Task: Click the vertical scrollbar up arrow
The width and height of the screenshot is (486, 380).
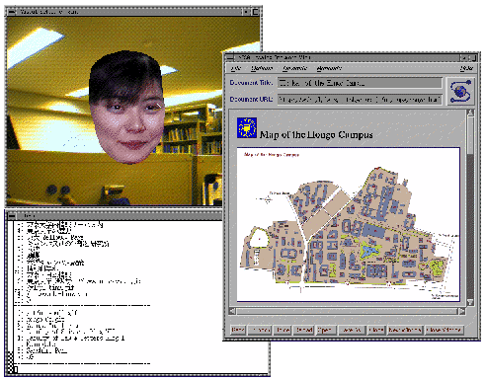Action: pyautogui.click(x=470, y=113)
